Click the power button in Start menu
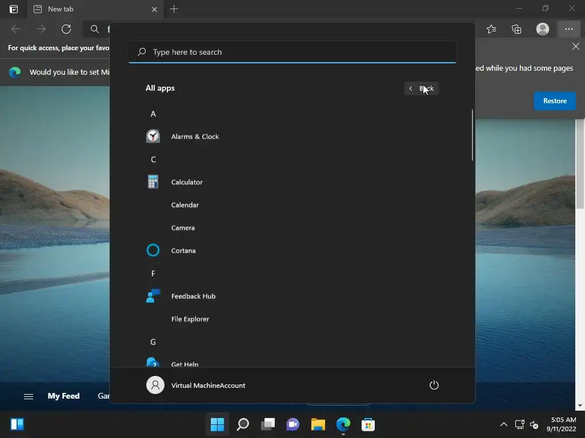 point(434,385)
